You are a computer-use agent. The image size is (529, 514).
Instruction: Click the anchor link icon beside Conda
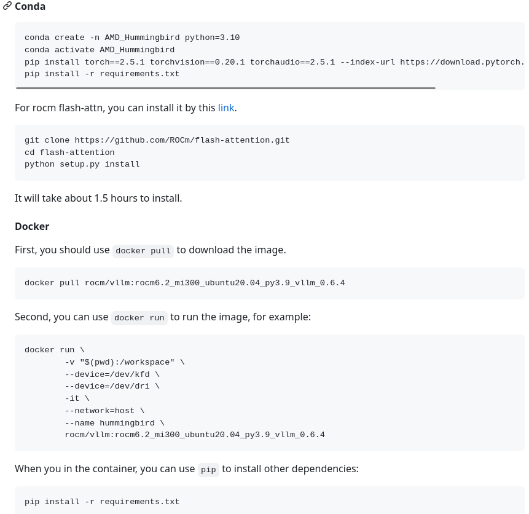tap(7, 6)
